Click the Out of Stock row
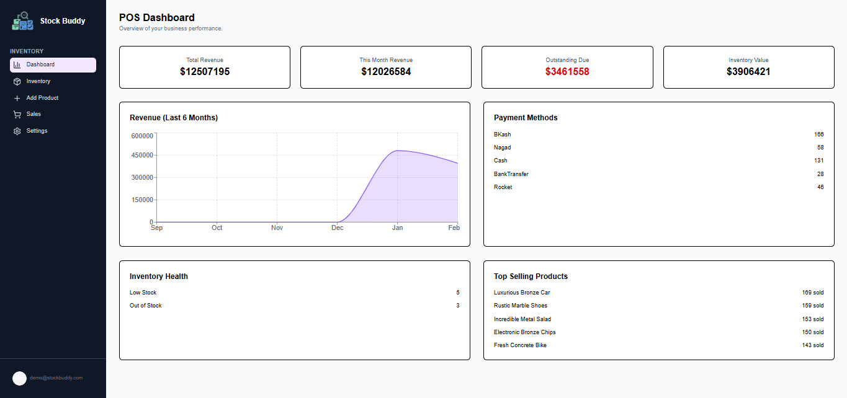 click(294, 306)
